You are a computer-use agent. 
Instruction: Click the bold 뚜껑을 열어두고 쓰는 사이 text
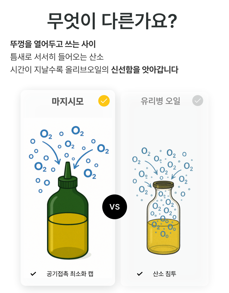pyautogui.click(x=53, y=44)
